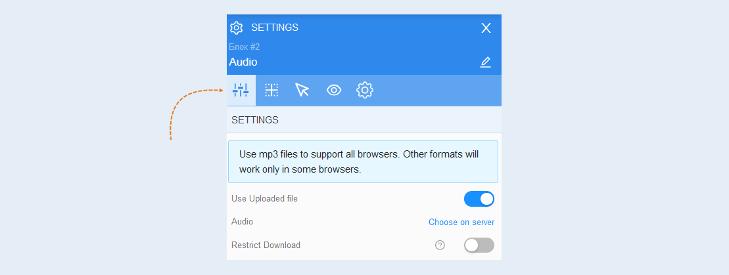
Task: Click the Use Uploaded file label
Action: 264,199
